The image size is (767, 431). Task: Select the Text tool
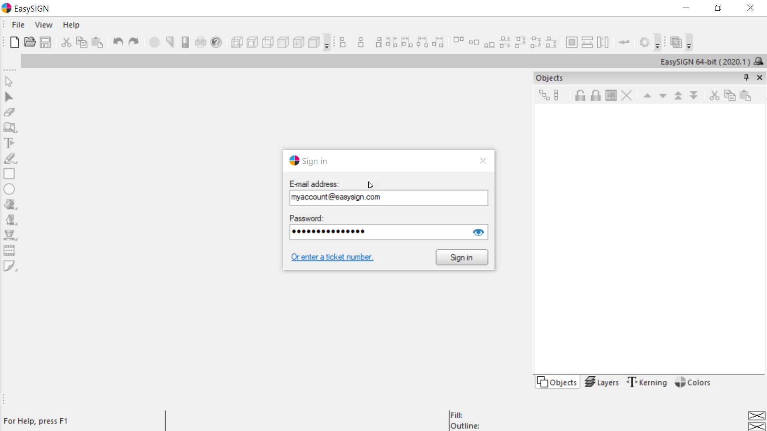coord(9,143)
